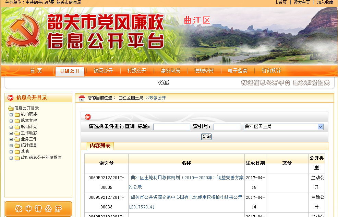Click the 机构职能 tree label
338x217 pixels.
click(x=29, y=114)
